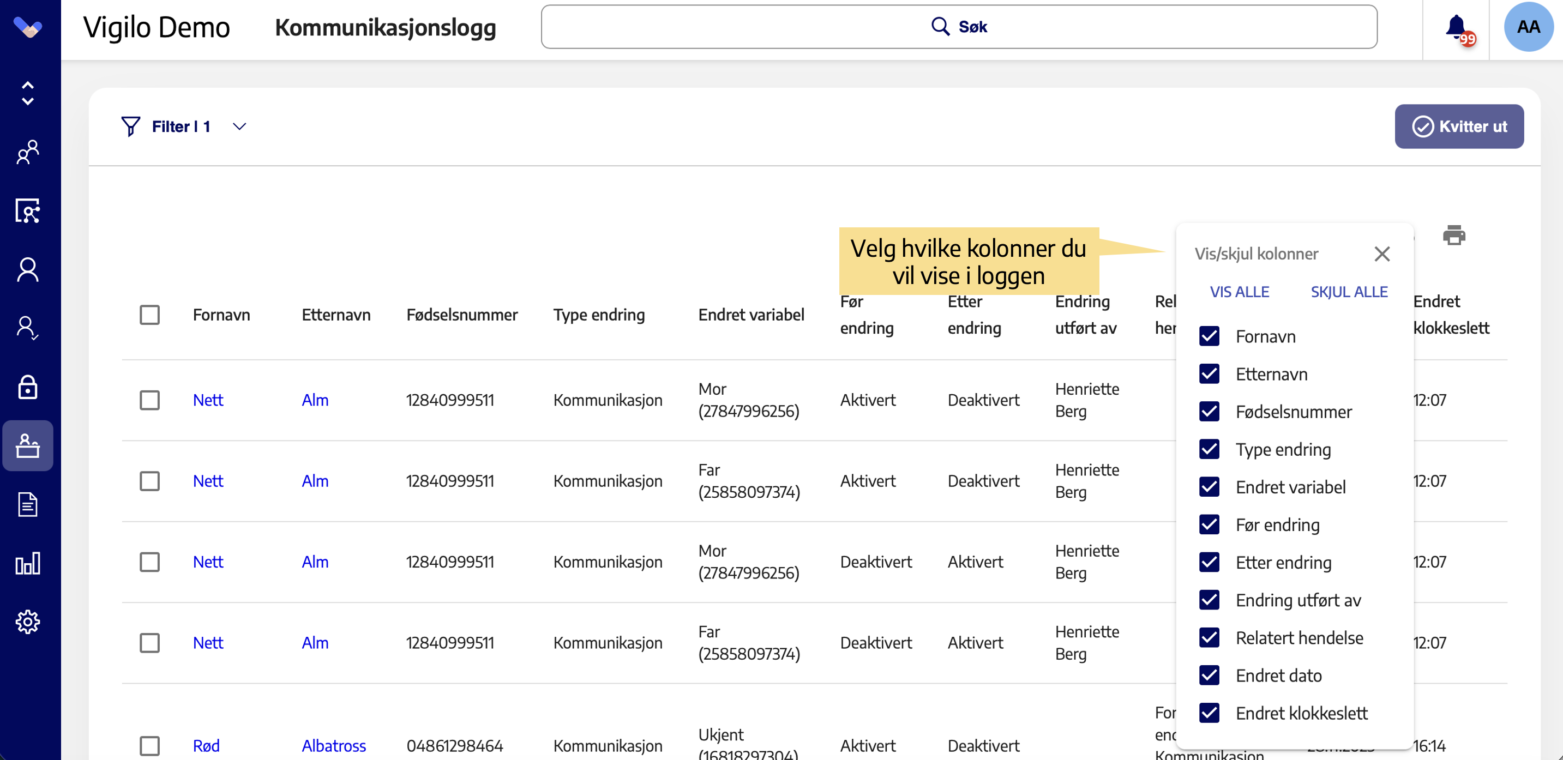Click the Filter I 1 label
The width and height of the screenshot is (1563, 760).
[181, 126]
